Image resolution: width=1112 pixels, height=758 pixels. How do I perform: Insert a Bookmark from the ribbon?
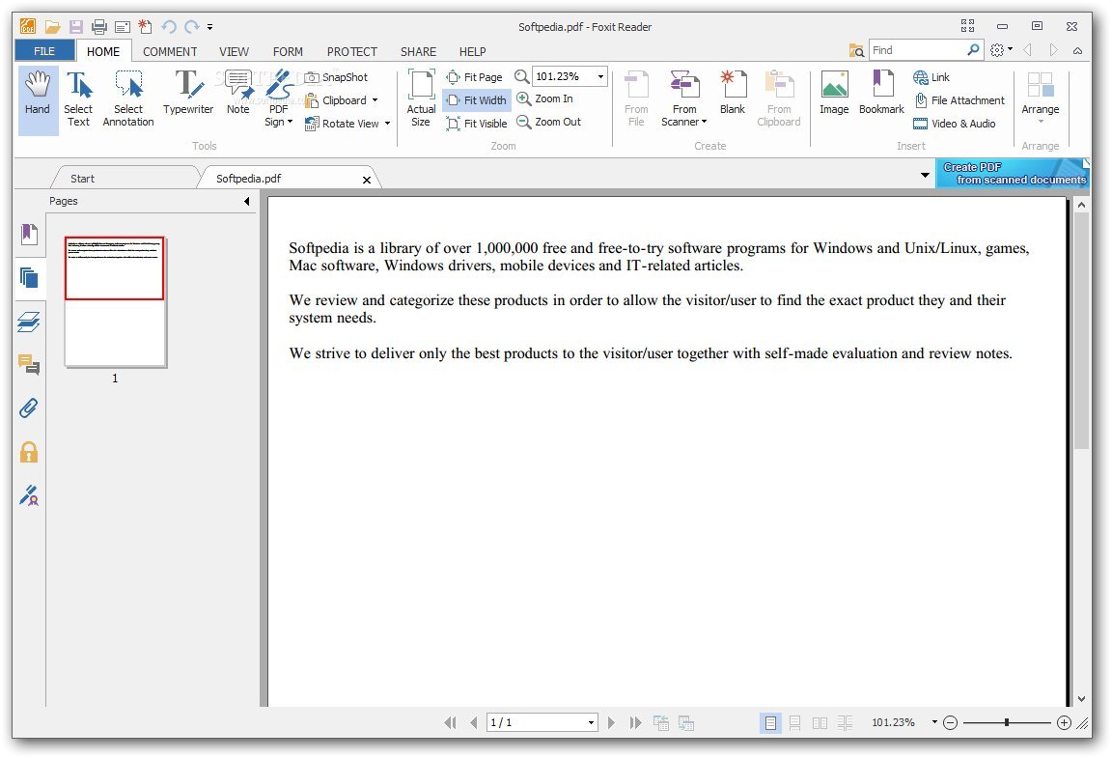click(x=880, y=98)
